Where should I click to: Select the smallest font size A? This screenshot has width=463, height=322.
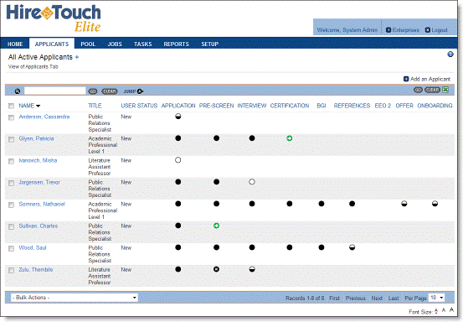(x=436, y=311)
